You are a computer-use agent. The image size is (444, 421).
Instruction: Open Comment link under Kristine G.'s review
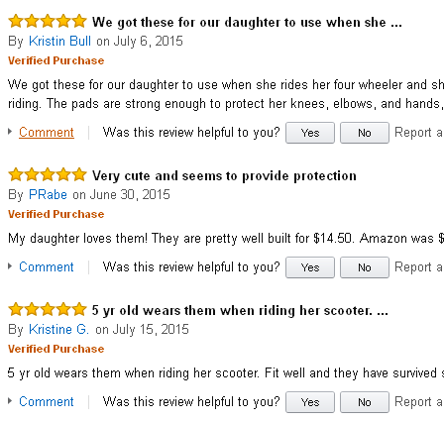[x=47, y=401]
